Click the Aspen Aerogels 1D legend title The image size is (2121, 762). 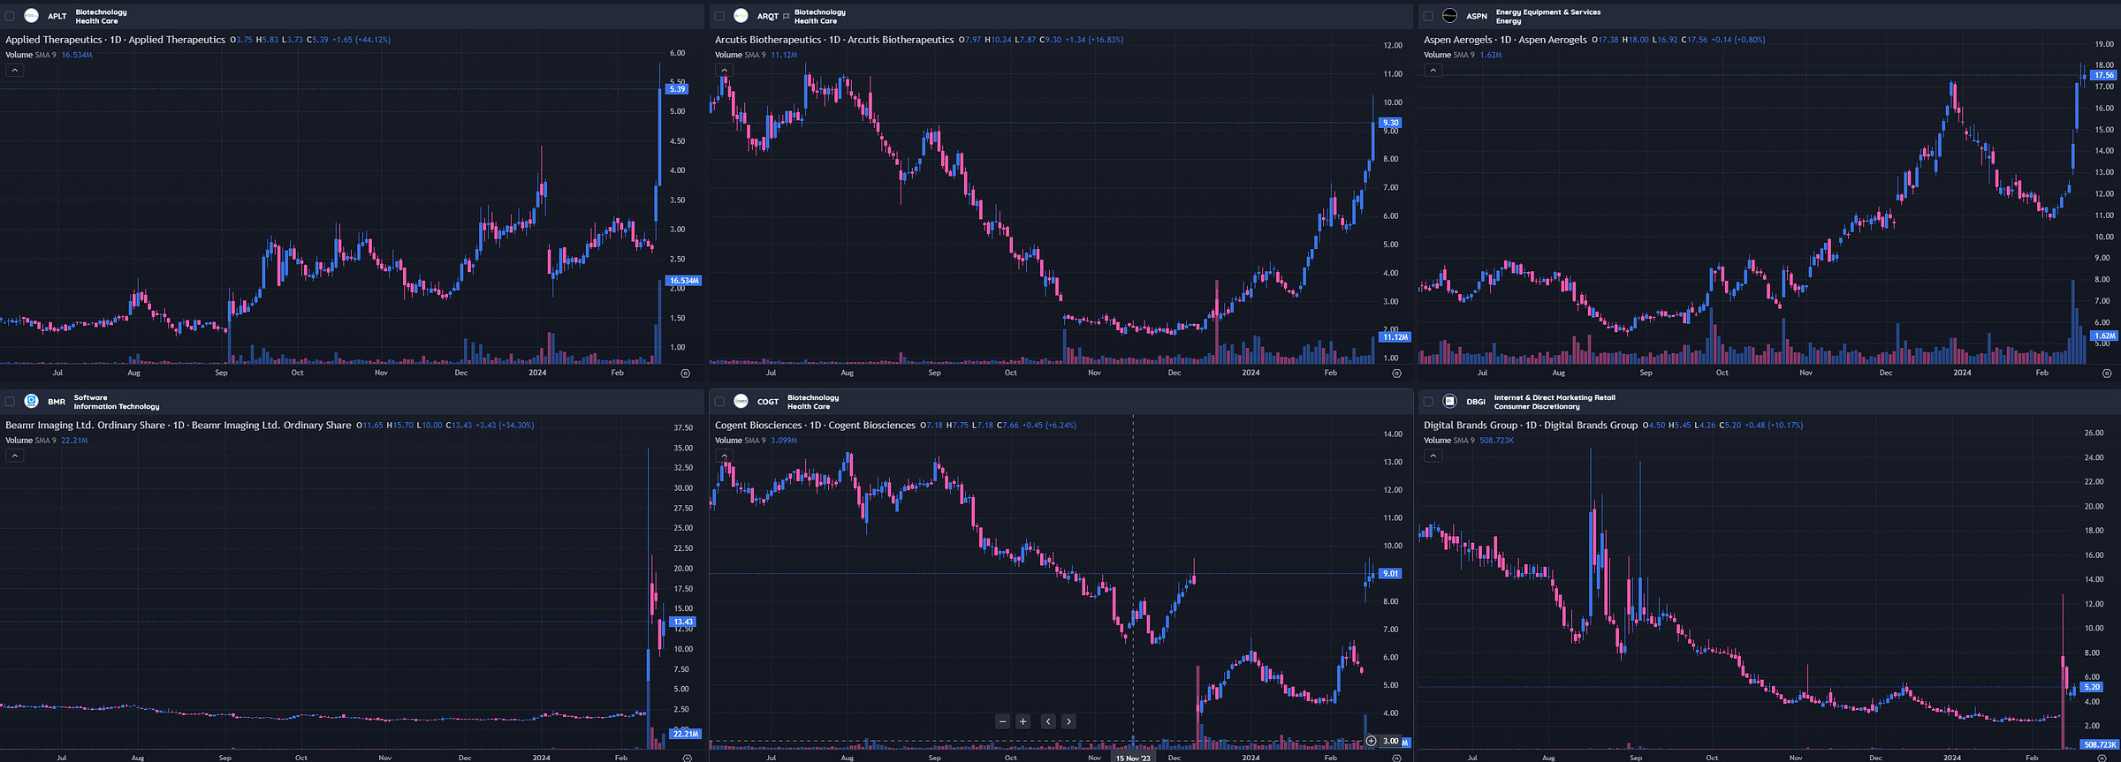click(1505, 40)
